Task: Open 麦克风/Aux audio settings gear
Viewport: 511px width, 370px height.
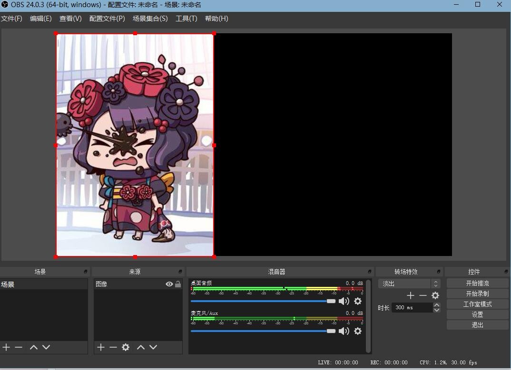Action: 358,331
